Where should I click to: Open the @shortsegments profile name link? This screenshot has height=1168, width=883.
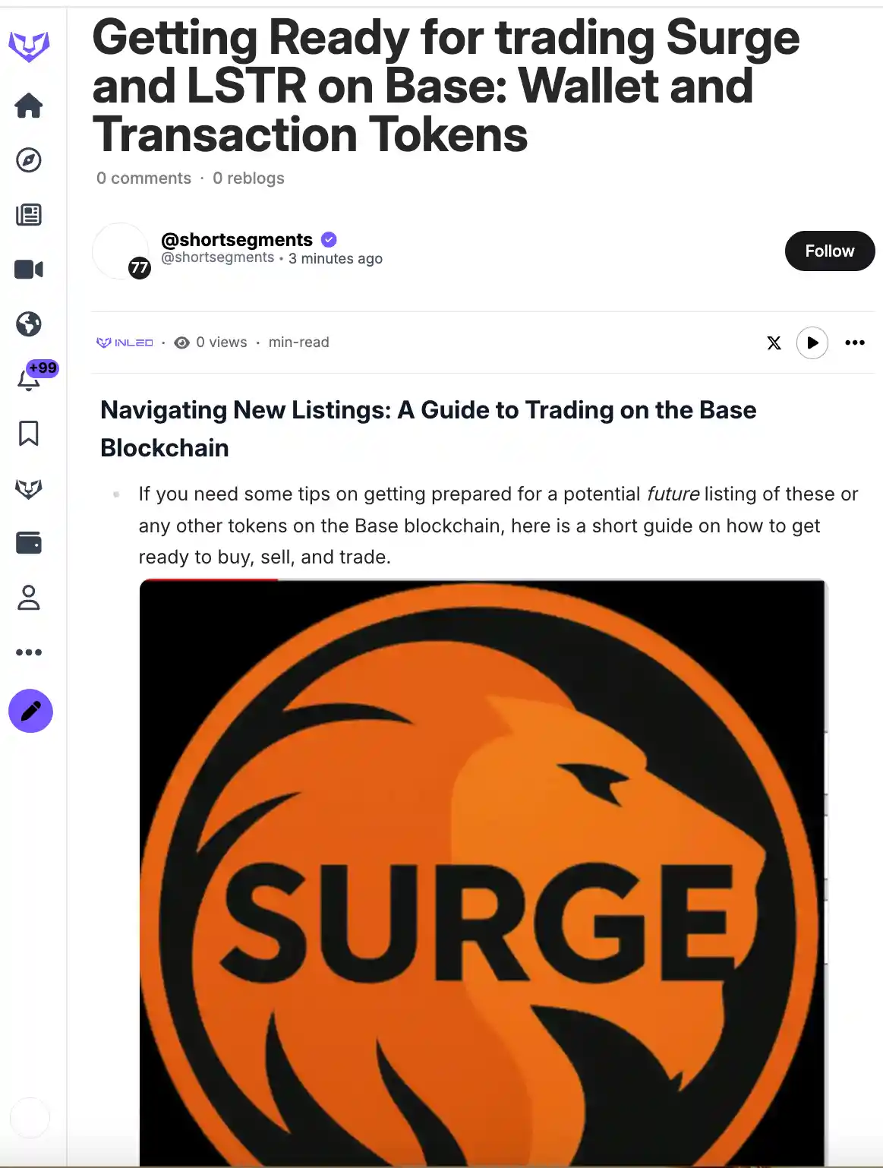point(237,240)
